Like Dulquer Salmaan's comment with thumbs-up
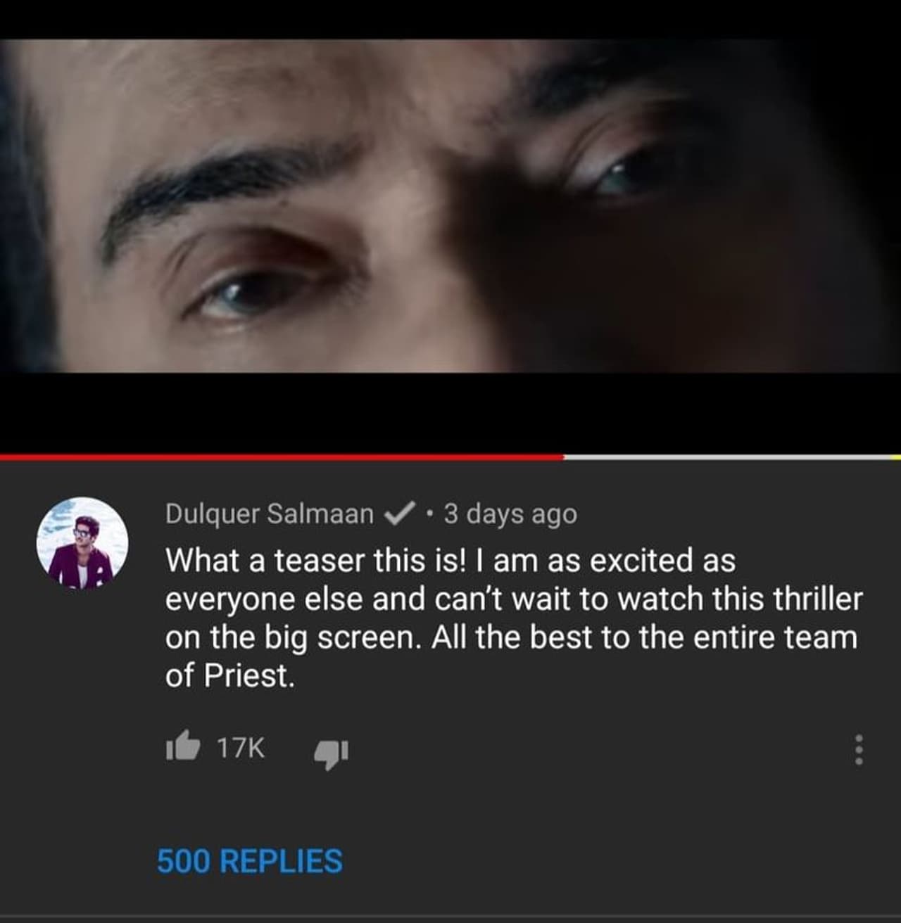Screen dimensions: 901x923 (x=182, y=747)
